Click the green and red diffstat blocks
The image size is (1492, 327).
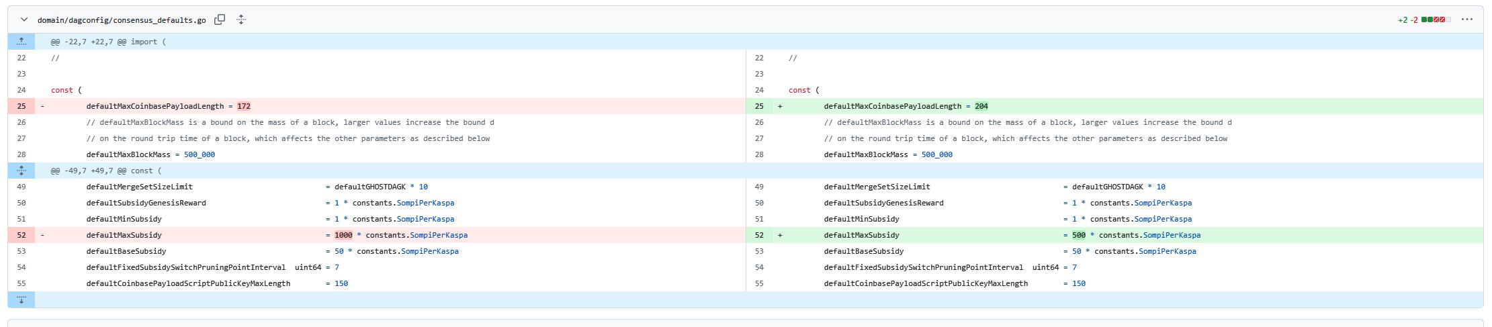[1436, 20]
